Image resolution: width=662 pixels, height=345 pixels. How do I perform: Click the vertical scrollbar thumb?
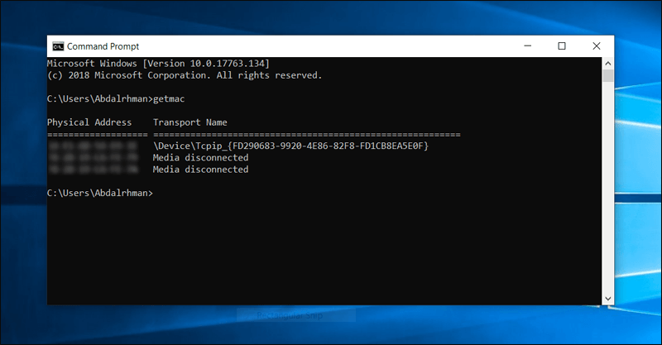(608, 76)
